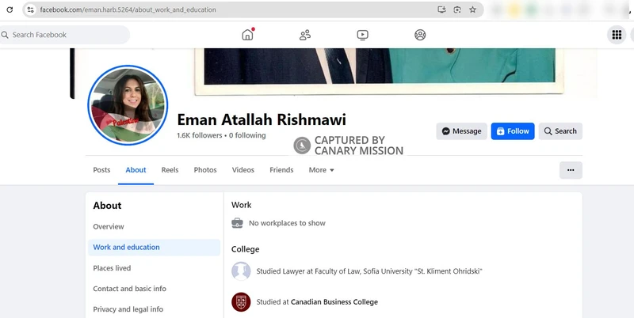This screenshot has width=634, height=318.
Task: Bookmark this page with the star icon
Action: coord(472,9)
